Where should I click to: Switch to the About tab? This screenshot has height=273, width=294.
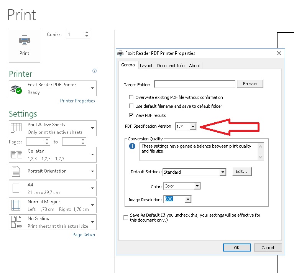click(x=195, y=66)
